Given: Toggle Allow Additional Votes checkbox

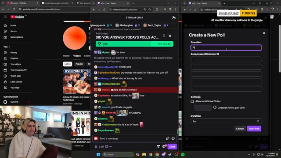Looking at the screenshot, I should (192, 101).
